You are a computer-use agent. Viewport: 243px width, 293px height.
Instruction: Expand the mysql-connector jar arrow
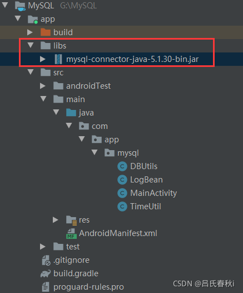tap(43, 59)
